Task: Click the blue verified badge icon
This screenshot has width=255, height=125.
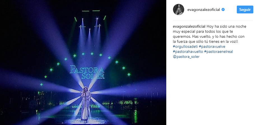Action: tap(223, 10)
